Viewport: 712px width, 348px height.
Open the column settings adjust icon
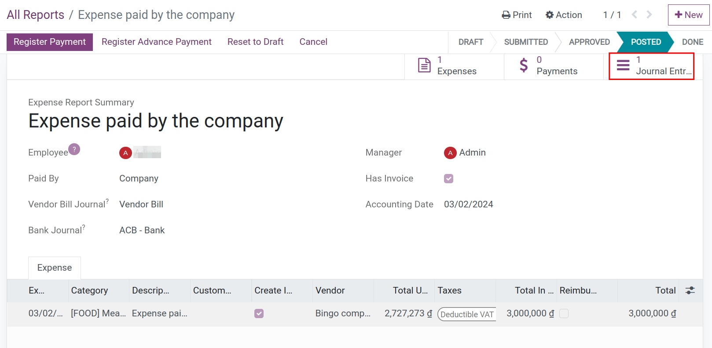click(x=690, y=290)
